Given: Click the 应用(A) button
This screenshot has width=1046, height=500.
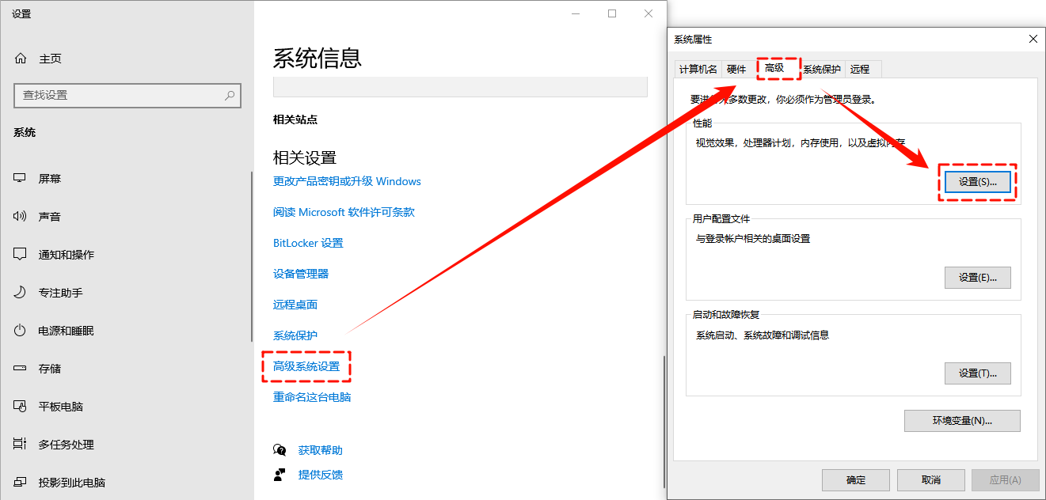Looking at the screenshot, I should point(1005,479).
